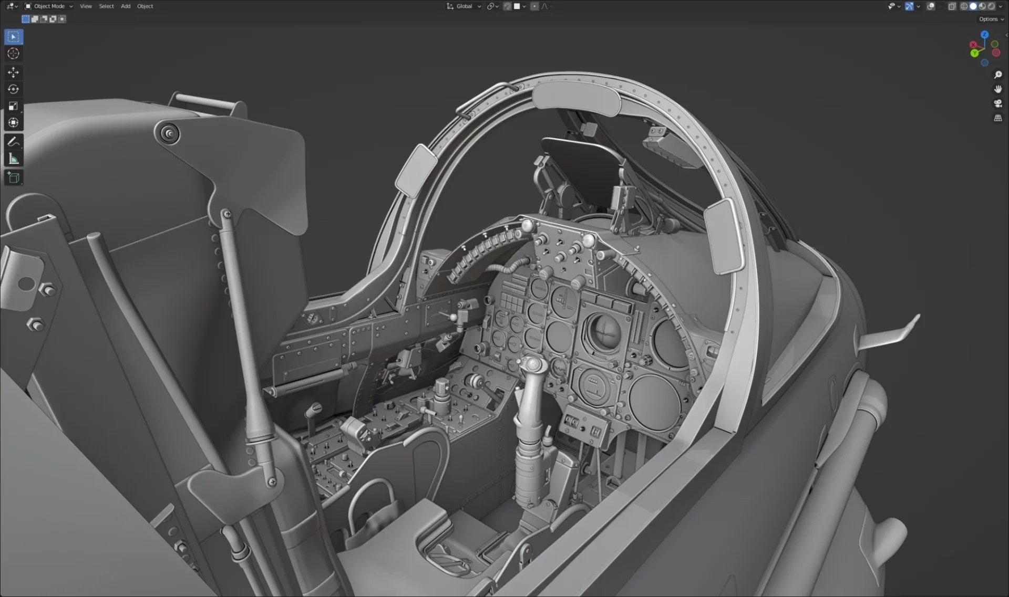Choose the Scale tool
The height and width of the screenshot is (597, 1009).
tap(14, 106)
